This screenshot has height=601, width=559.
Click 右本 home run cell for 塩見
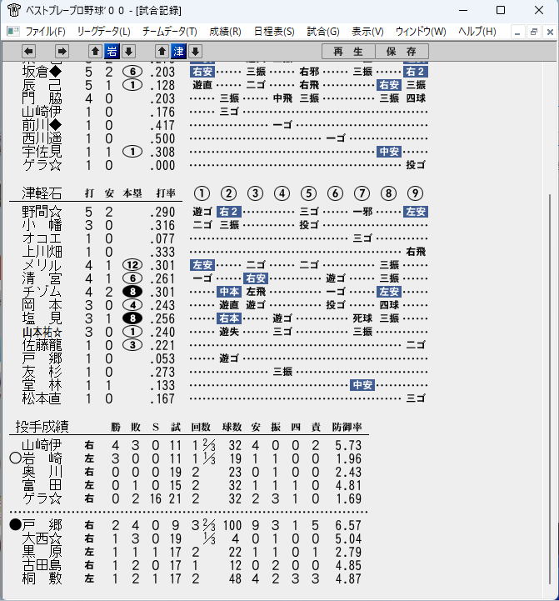pyautogui.click(x=229, y=318)
